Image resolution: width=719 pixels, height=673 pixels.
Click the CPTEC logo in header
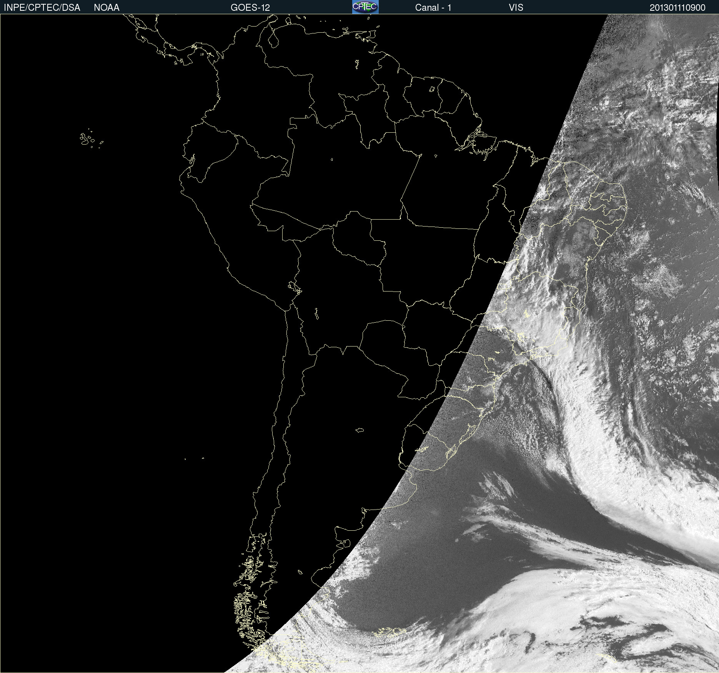pyautogui.click(x=365, y=7)
